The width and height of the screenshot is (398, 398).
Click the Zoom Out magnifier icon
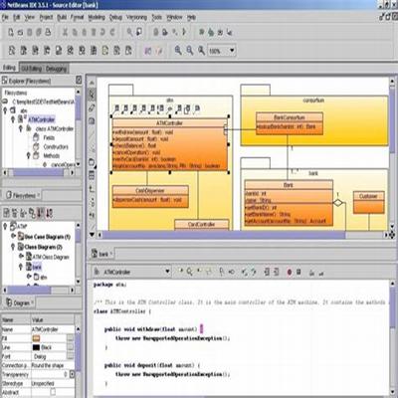click(190, 51)
